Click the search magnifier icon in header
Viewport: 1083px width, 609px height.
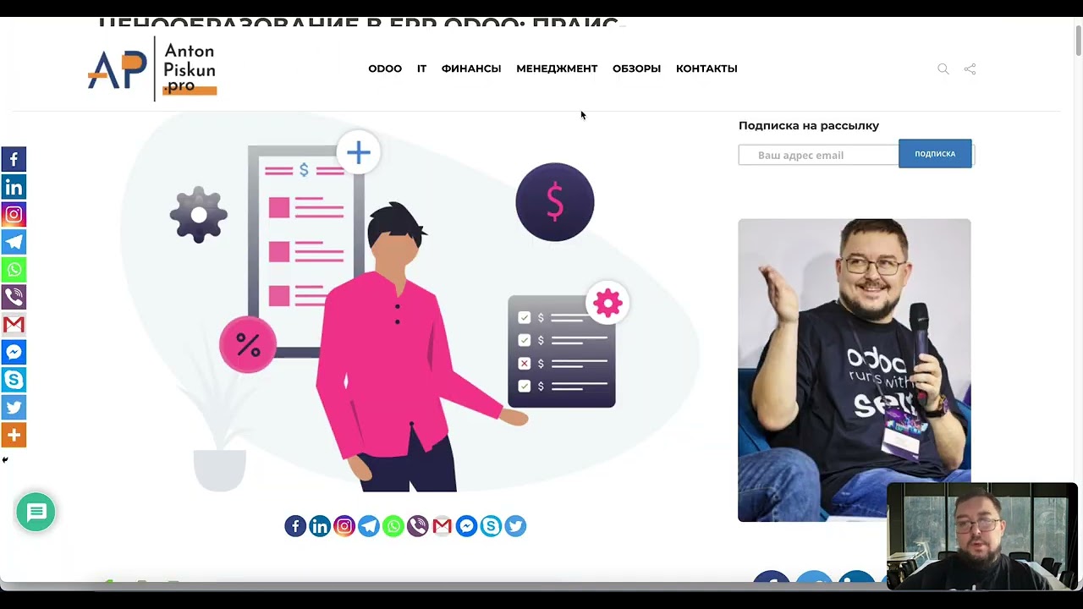pyautogui.click(x=943, y=69)
